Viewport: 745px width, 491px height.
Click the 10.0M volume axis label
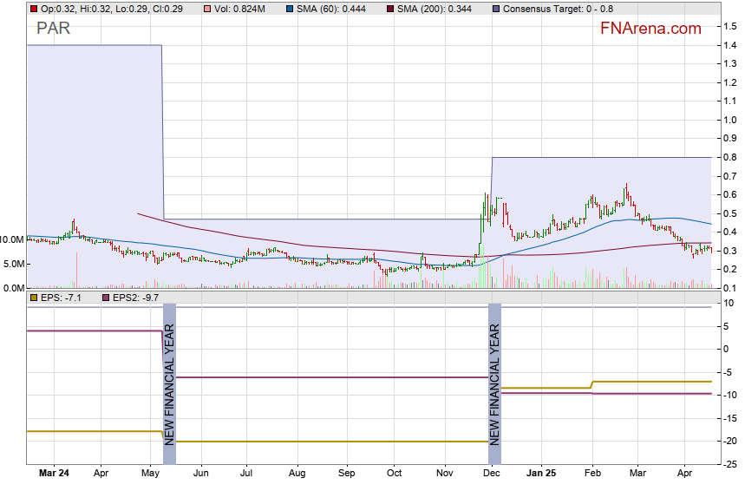pyautogui.click(x=12, y=239)
